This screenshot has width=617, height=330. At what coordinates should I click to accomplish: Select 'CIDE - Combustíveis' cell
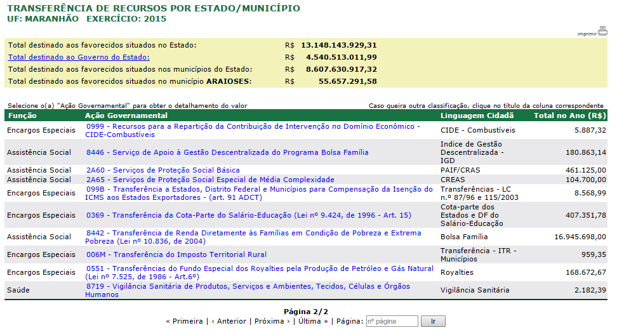(x=478, y=130)
